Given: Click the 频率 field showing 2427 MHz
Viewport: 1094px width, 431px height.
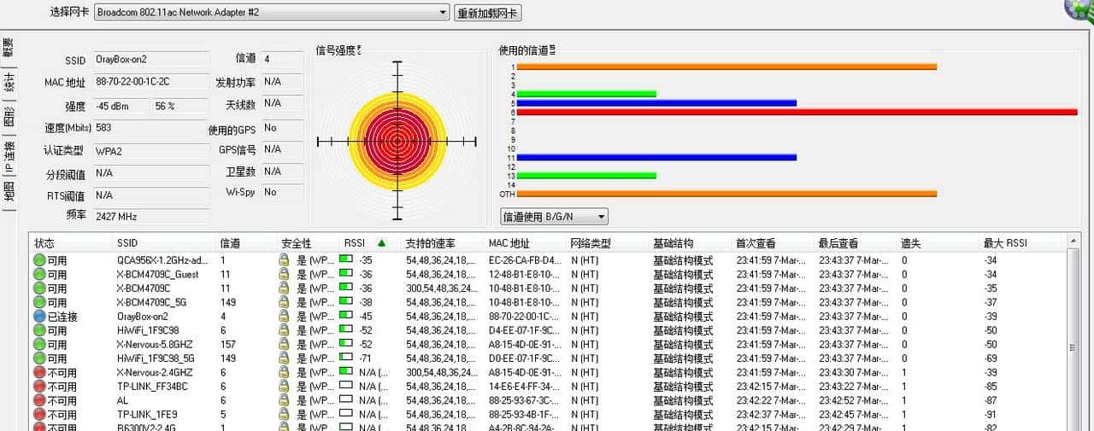Looking at the screenshot, I should tap(150, 217).
